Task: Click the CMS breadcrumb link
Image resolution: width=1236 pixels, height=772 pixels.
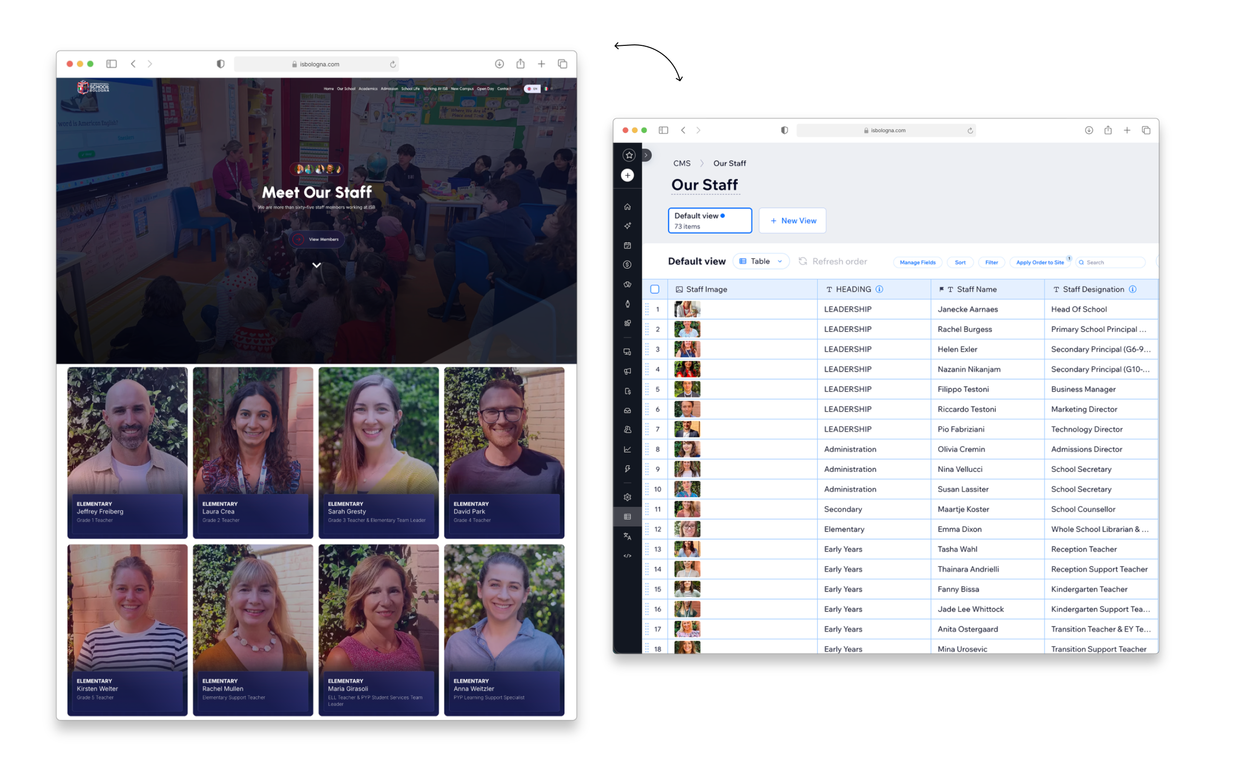Action: point(681,164)
